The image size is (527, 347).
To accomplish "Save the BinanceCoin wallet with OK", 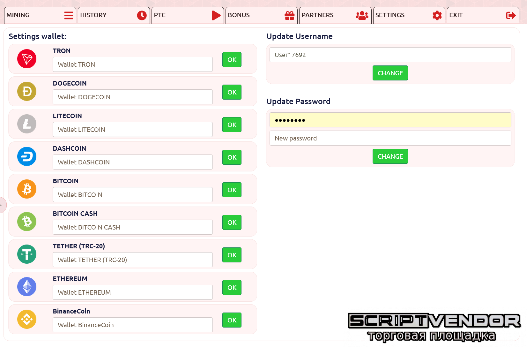I will tap(232, 320).
